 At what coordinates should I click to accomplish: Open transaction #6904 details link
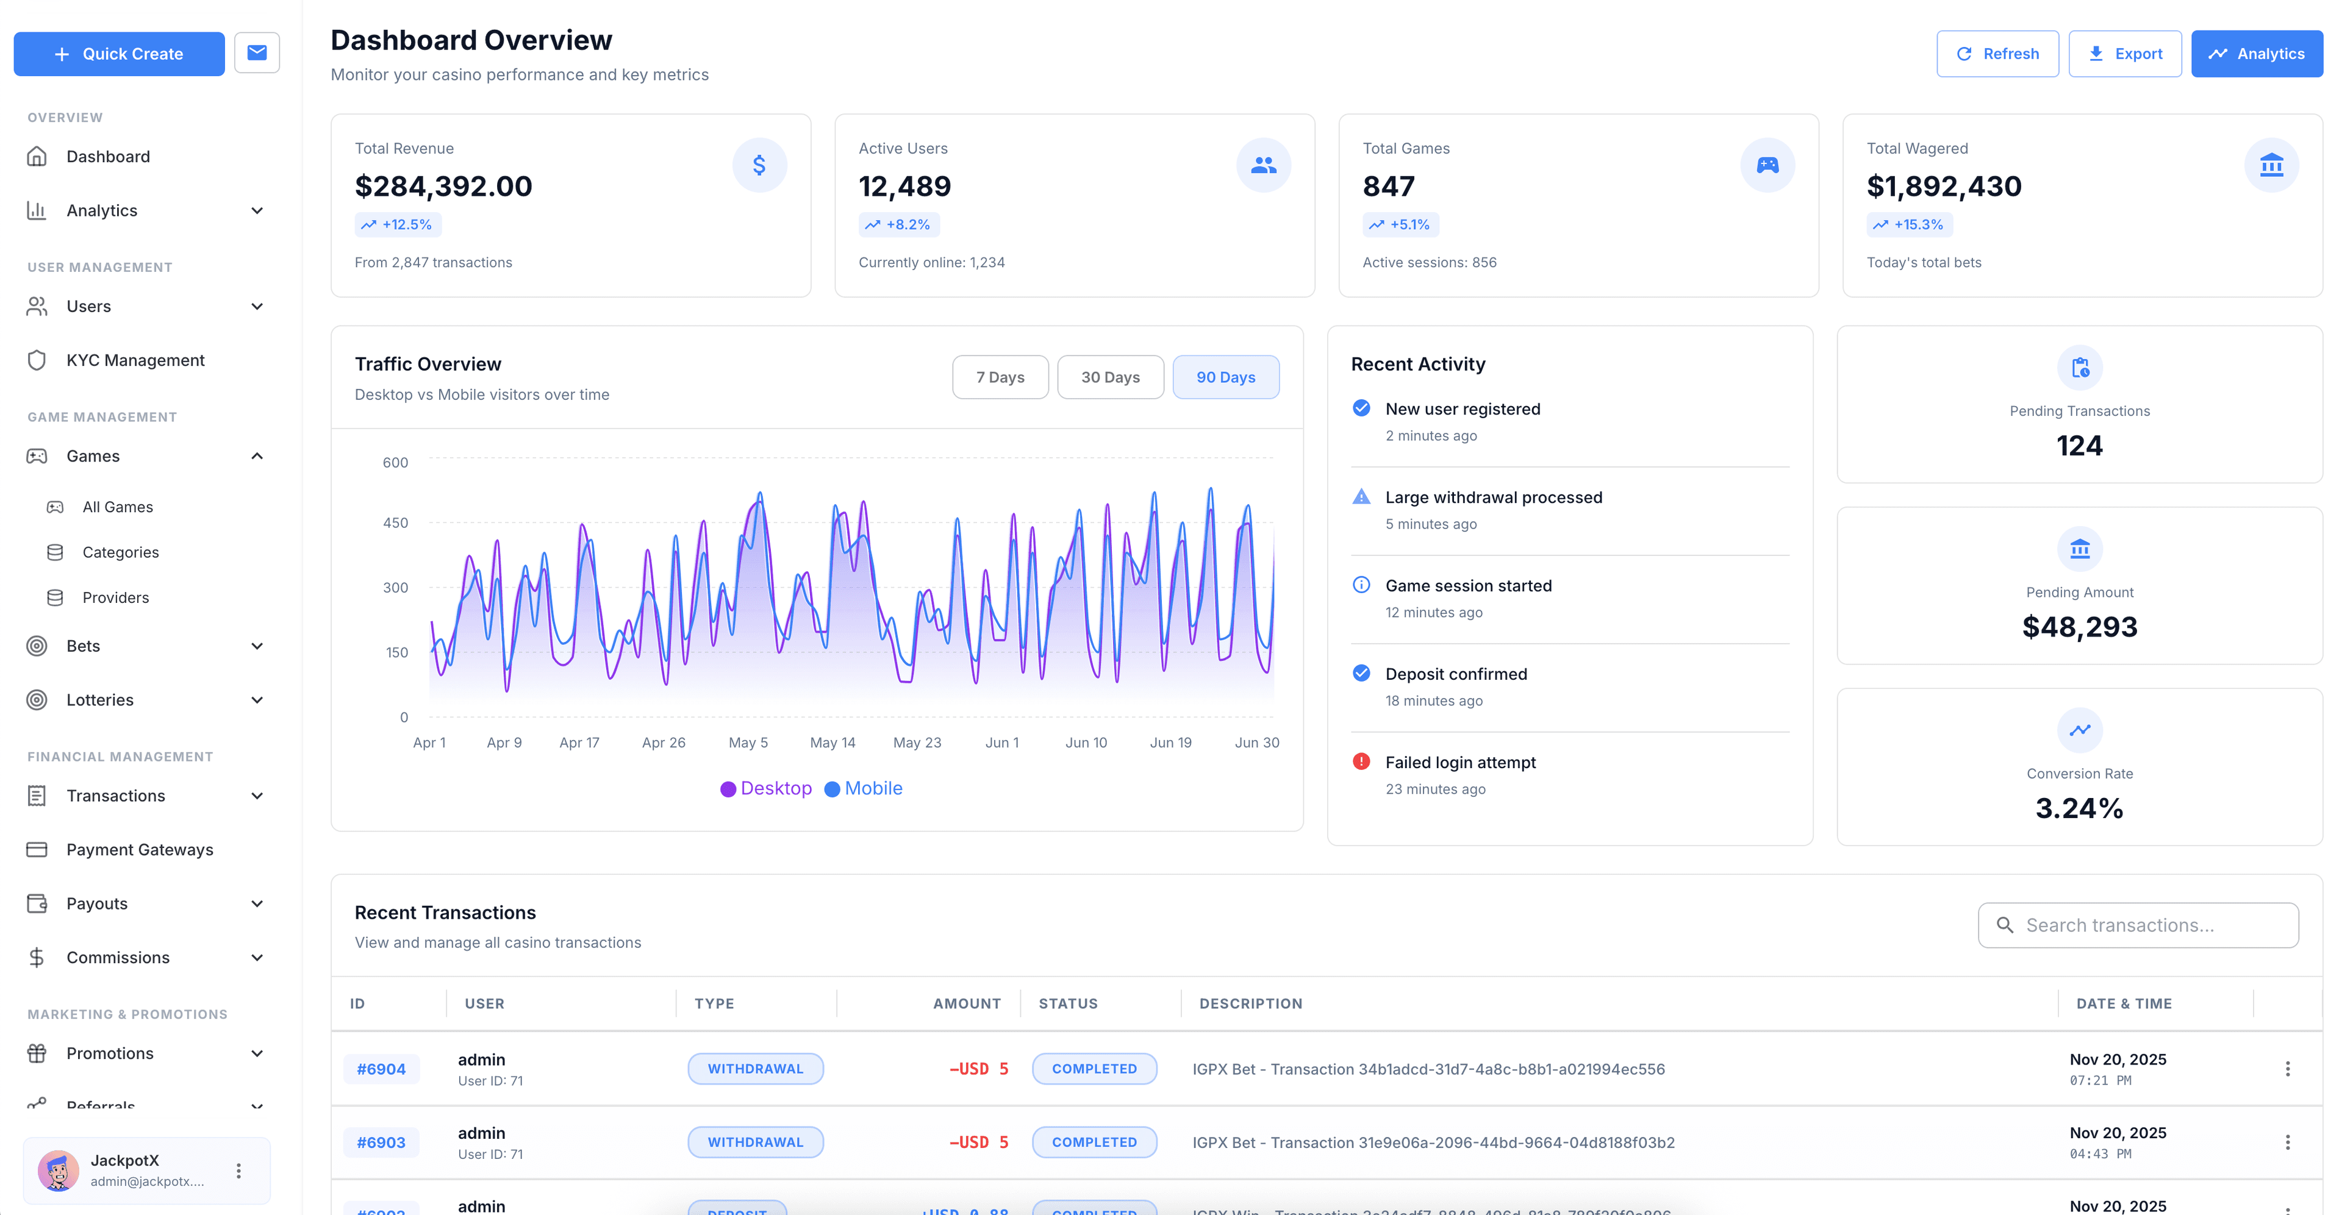click(x=381, y=1069)
